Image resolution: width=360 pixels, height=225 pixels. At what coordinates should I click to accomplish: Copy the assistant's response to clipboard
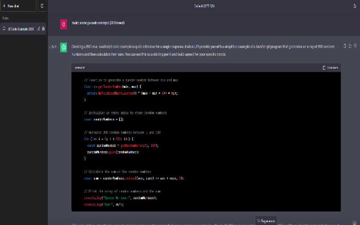coord(344,46)
